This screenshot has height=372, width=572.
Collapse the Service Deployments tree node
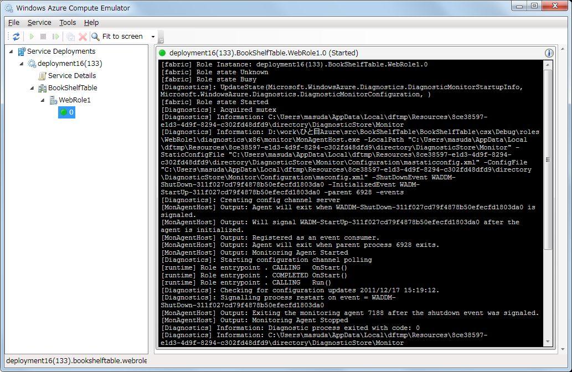pos(12,51)
